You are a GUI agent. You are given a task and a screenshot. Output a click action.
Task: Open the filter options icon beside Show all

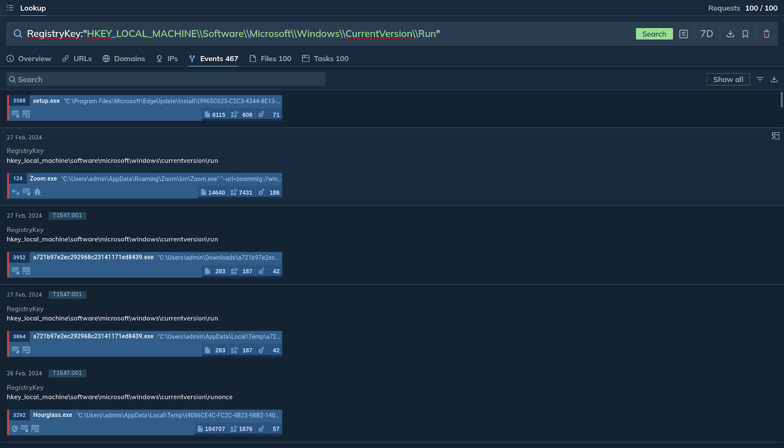[x=760, y=79]
